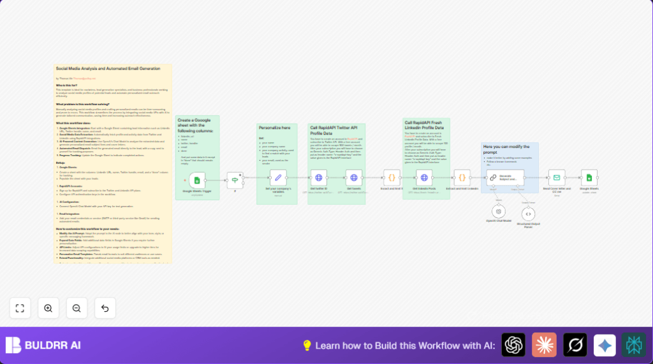The height and width of the screenshot is (364, 653).
Task: Open the Perplexity icon in banner
Action: point(634,345)
